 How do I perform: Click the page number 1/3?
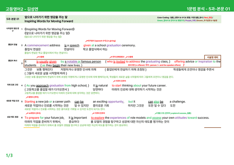click(9, 156)
